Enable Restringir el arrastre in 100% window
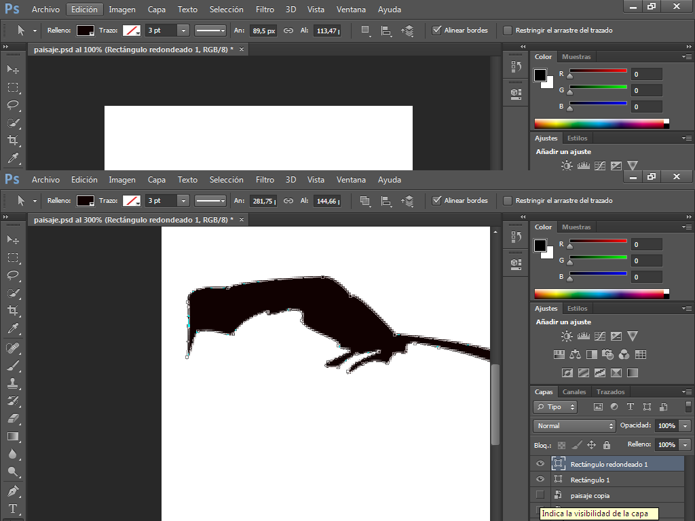 pyautogui.click(x=508, y=30)
